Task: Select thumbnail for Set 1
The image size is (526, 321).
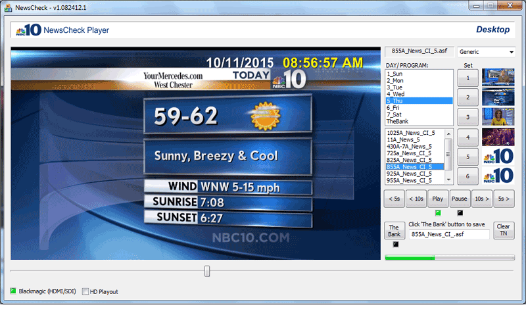Action: coord(498,78)
